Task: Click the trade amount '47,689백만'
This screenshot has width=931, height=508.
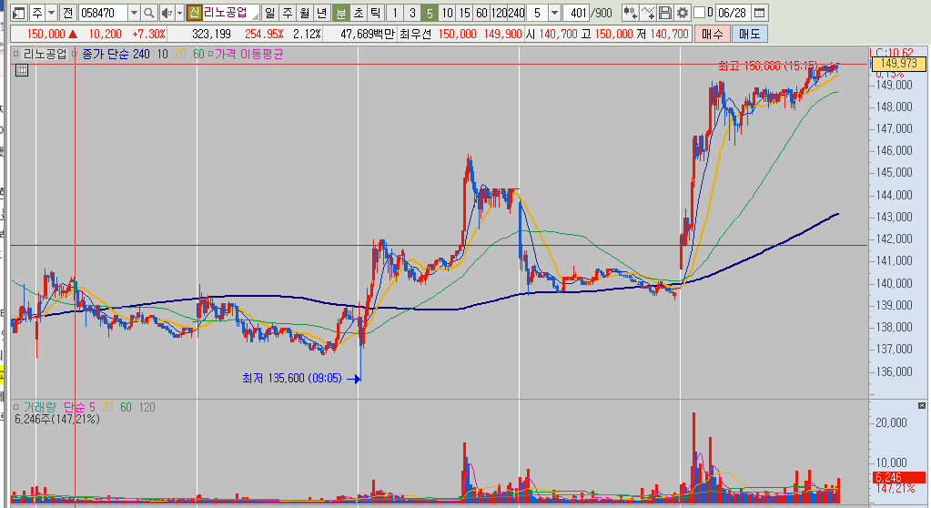Action: click(368, 34)
